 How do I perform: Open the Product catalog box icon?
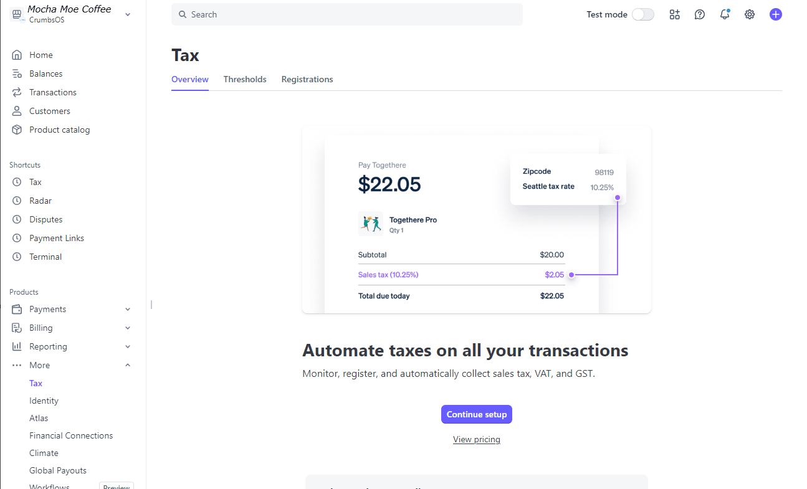pyautogui.click(x=17, y=130)
